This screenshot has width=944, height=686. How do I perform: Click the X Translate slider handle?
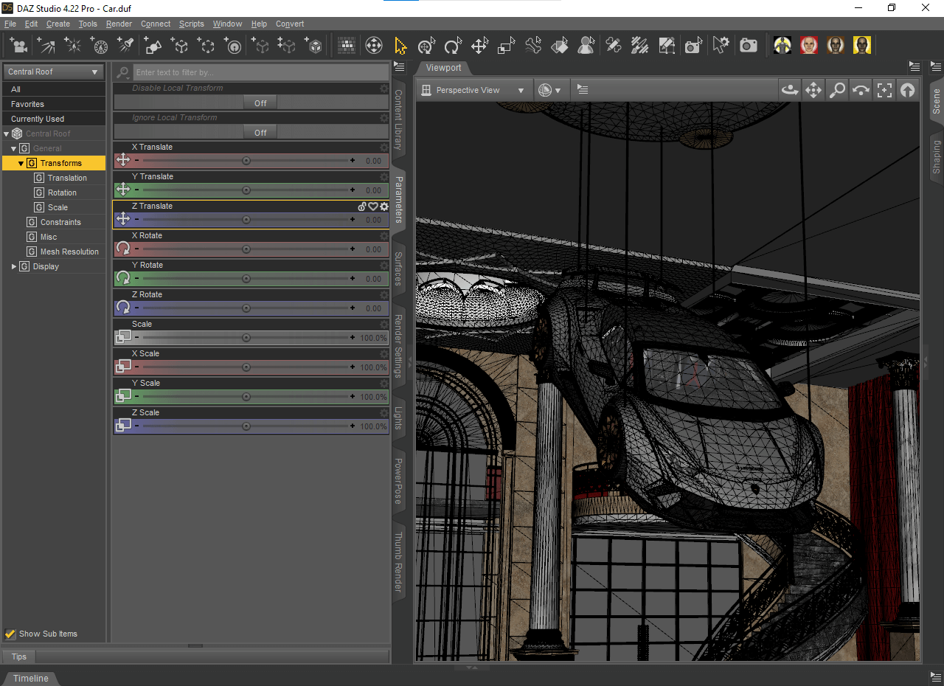coord(246,161)
